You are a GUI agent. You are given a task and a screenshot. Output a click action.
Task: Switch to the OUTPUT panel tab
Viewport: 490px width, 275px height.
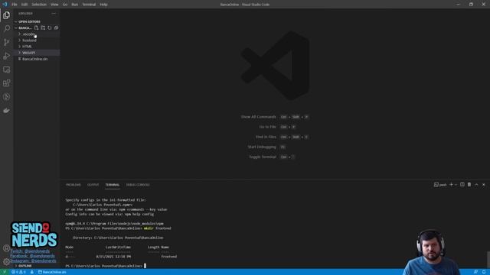pos(93,185)
